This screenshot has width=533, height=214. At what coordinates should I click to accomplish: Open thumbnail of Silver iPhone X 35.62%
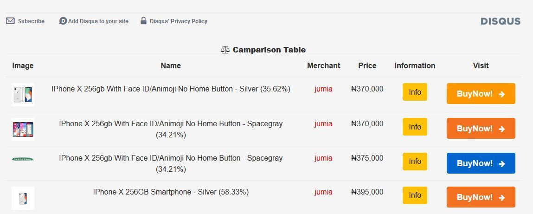point(23,95)
